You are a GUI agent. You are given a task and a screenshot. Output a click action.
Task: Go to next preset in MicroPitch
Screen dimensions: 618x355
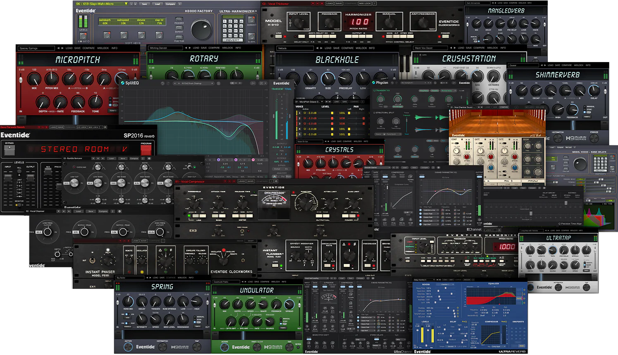pyautogui.click(x=62, y=48)
